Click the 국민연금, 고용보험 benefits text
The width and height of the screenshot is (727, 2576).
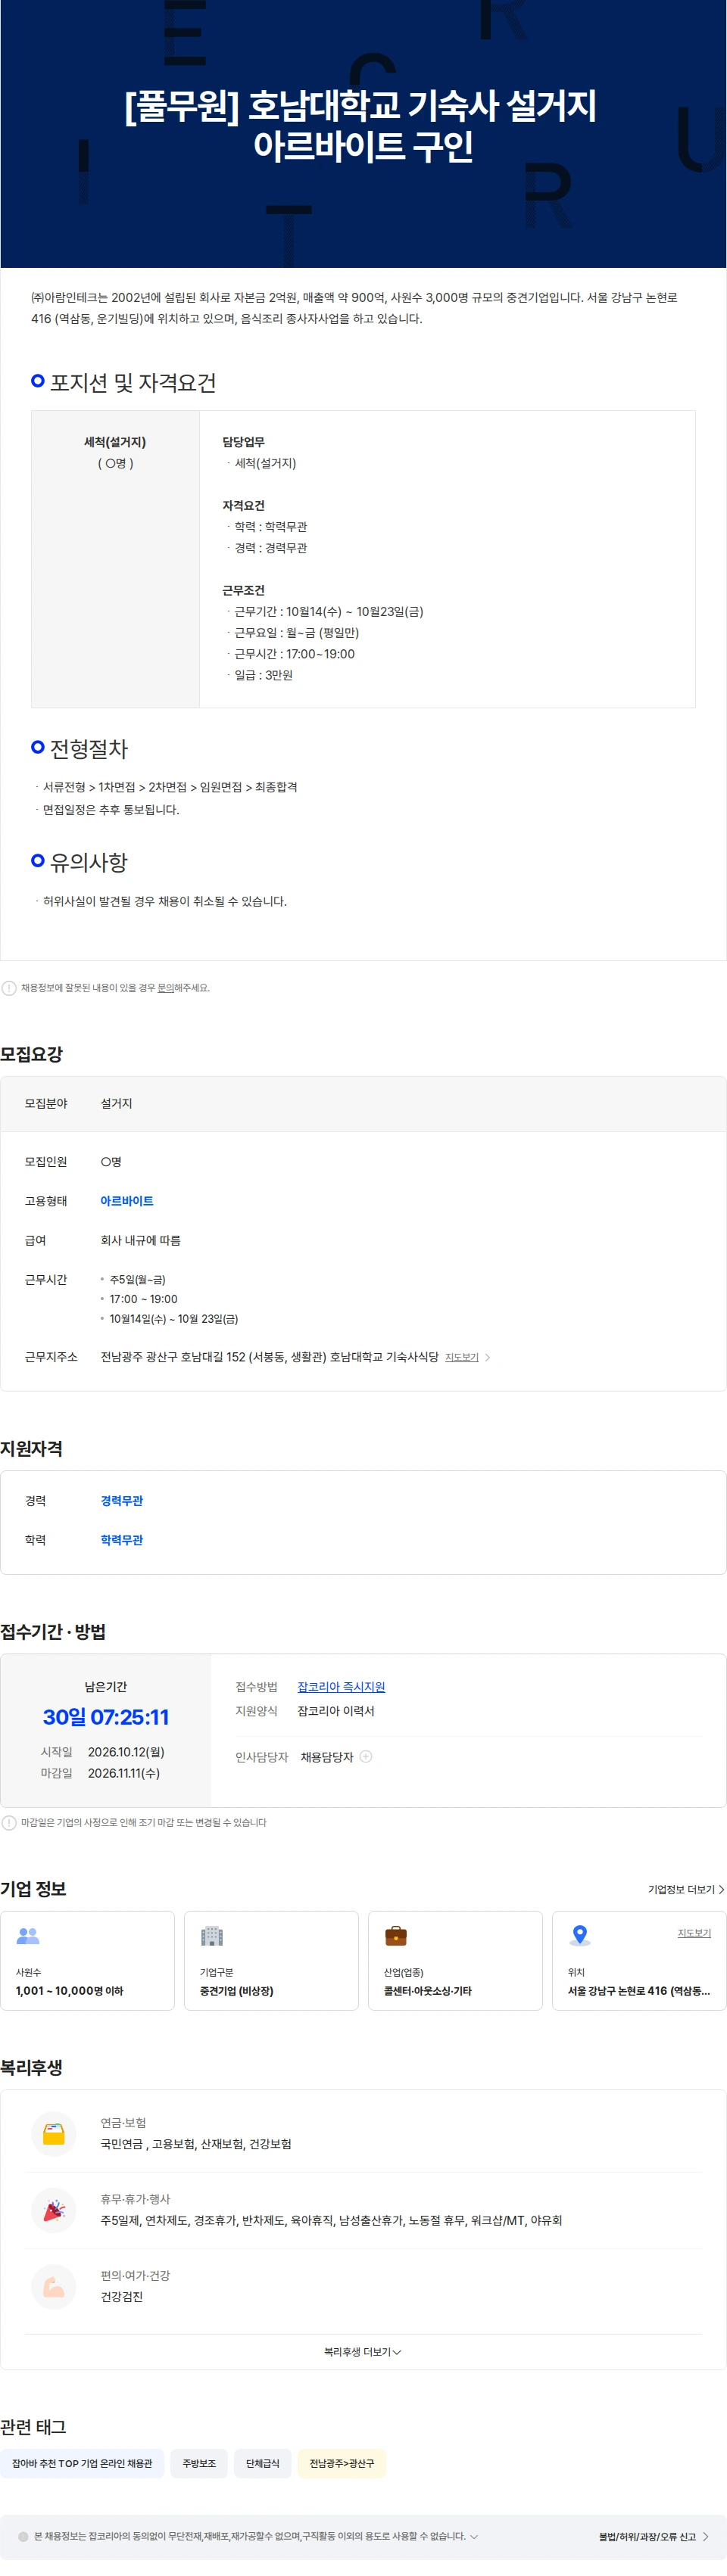pos(196,2144)
